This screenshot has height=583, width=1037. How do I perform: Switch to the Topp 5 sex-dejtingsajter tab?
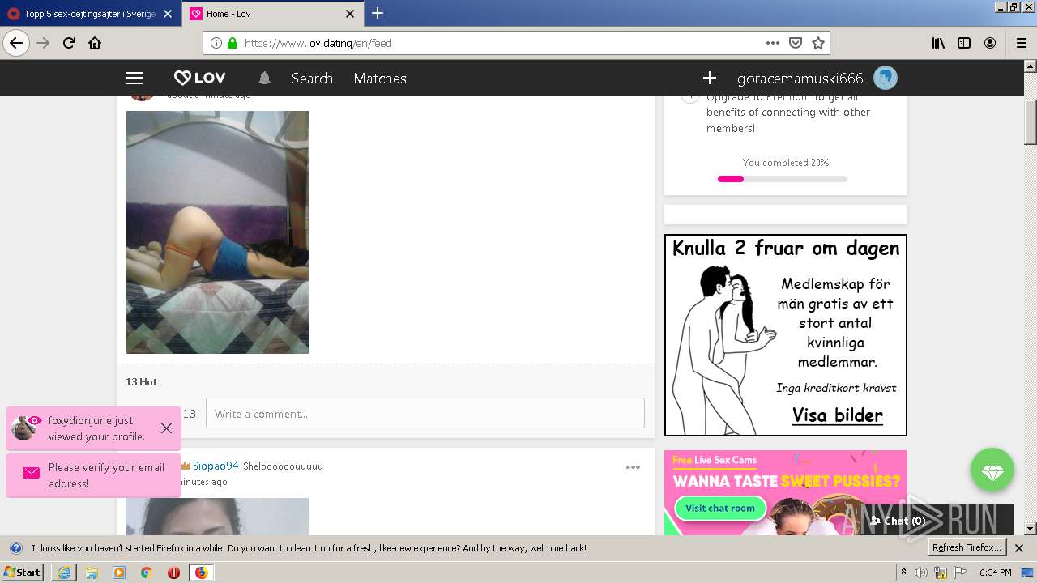[89, 14]
